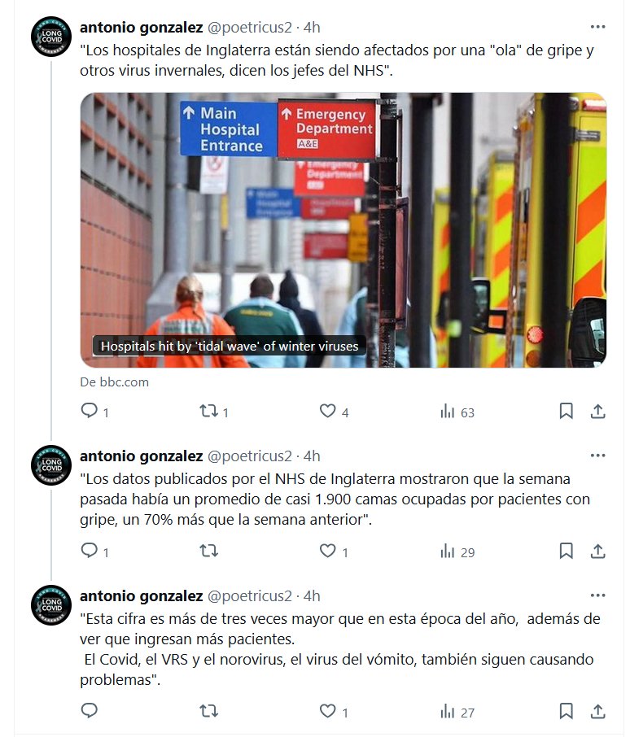Share the first tweet via the share icon
The image size is (630, 737).
click(x=597, y=411)
